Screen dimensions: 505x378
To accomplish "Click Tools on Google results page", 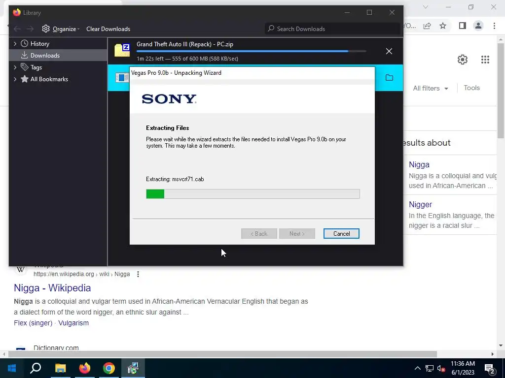I will [471, 88].
